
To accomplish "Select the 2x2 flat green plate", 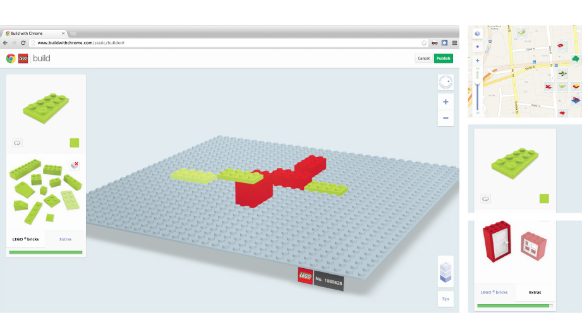I will coord(52,201).
